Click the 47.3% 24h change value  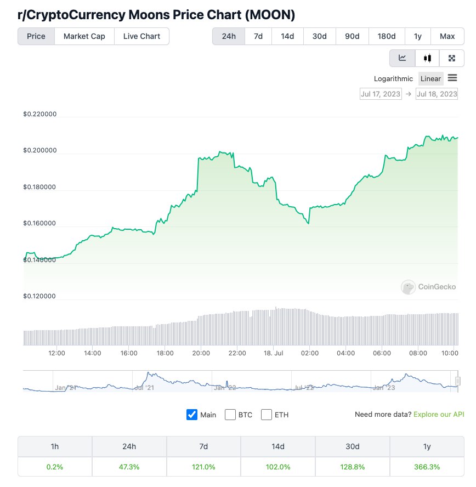coord(129,467)
